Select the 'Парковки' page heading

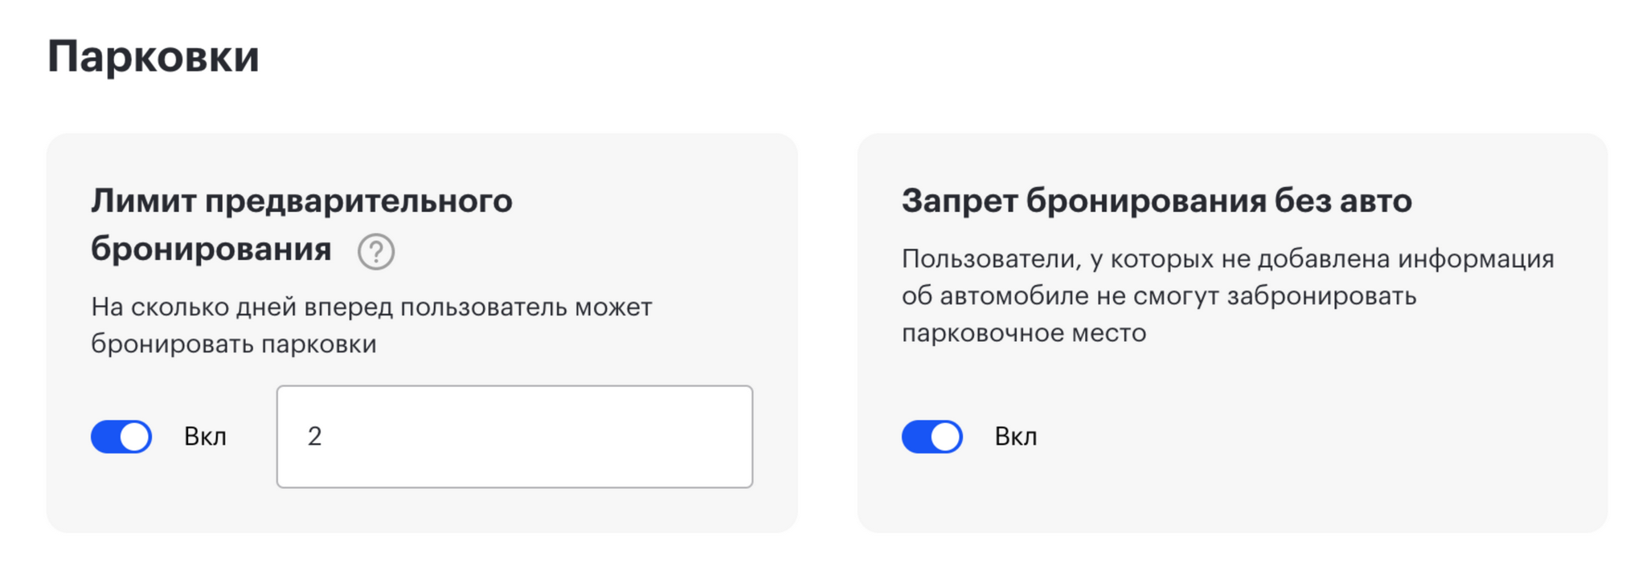(x=154, y=57)
